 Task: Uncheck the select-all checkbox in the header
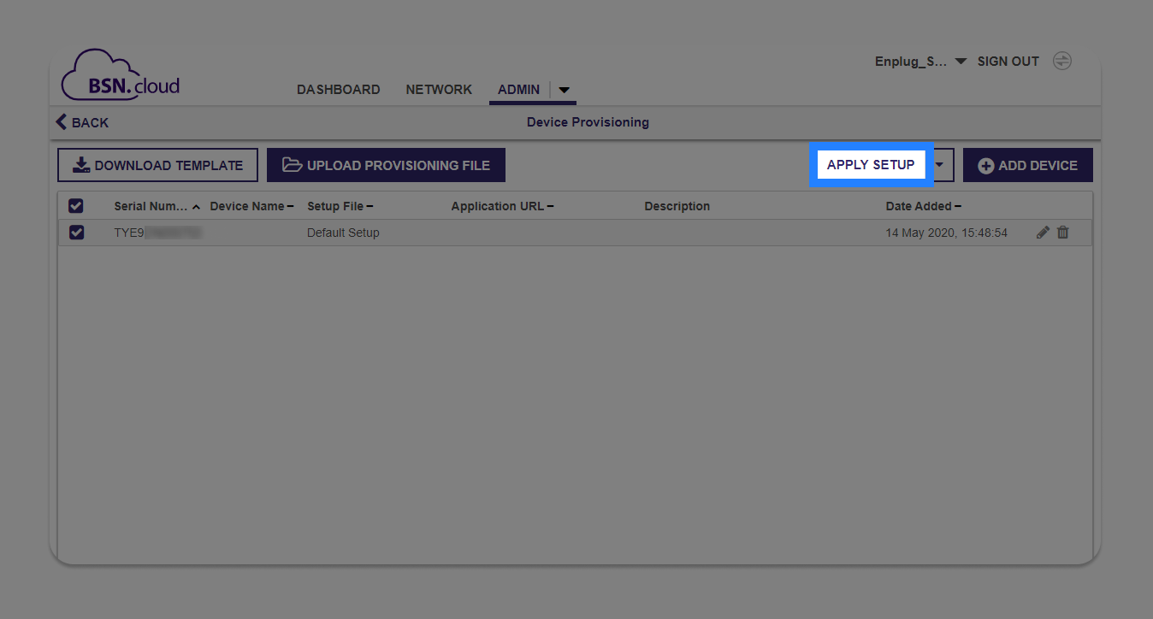(76, 205)
